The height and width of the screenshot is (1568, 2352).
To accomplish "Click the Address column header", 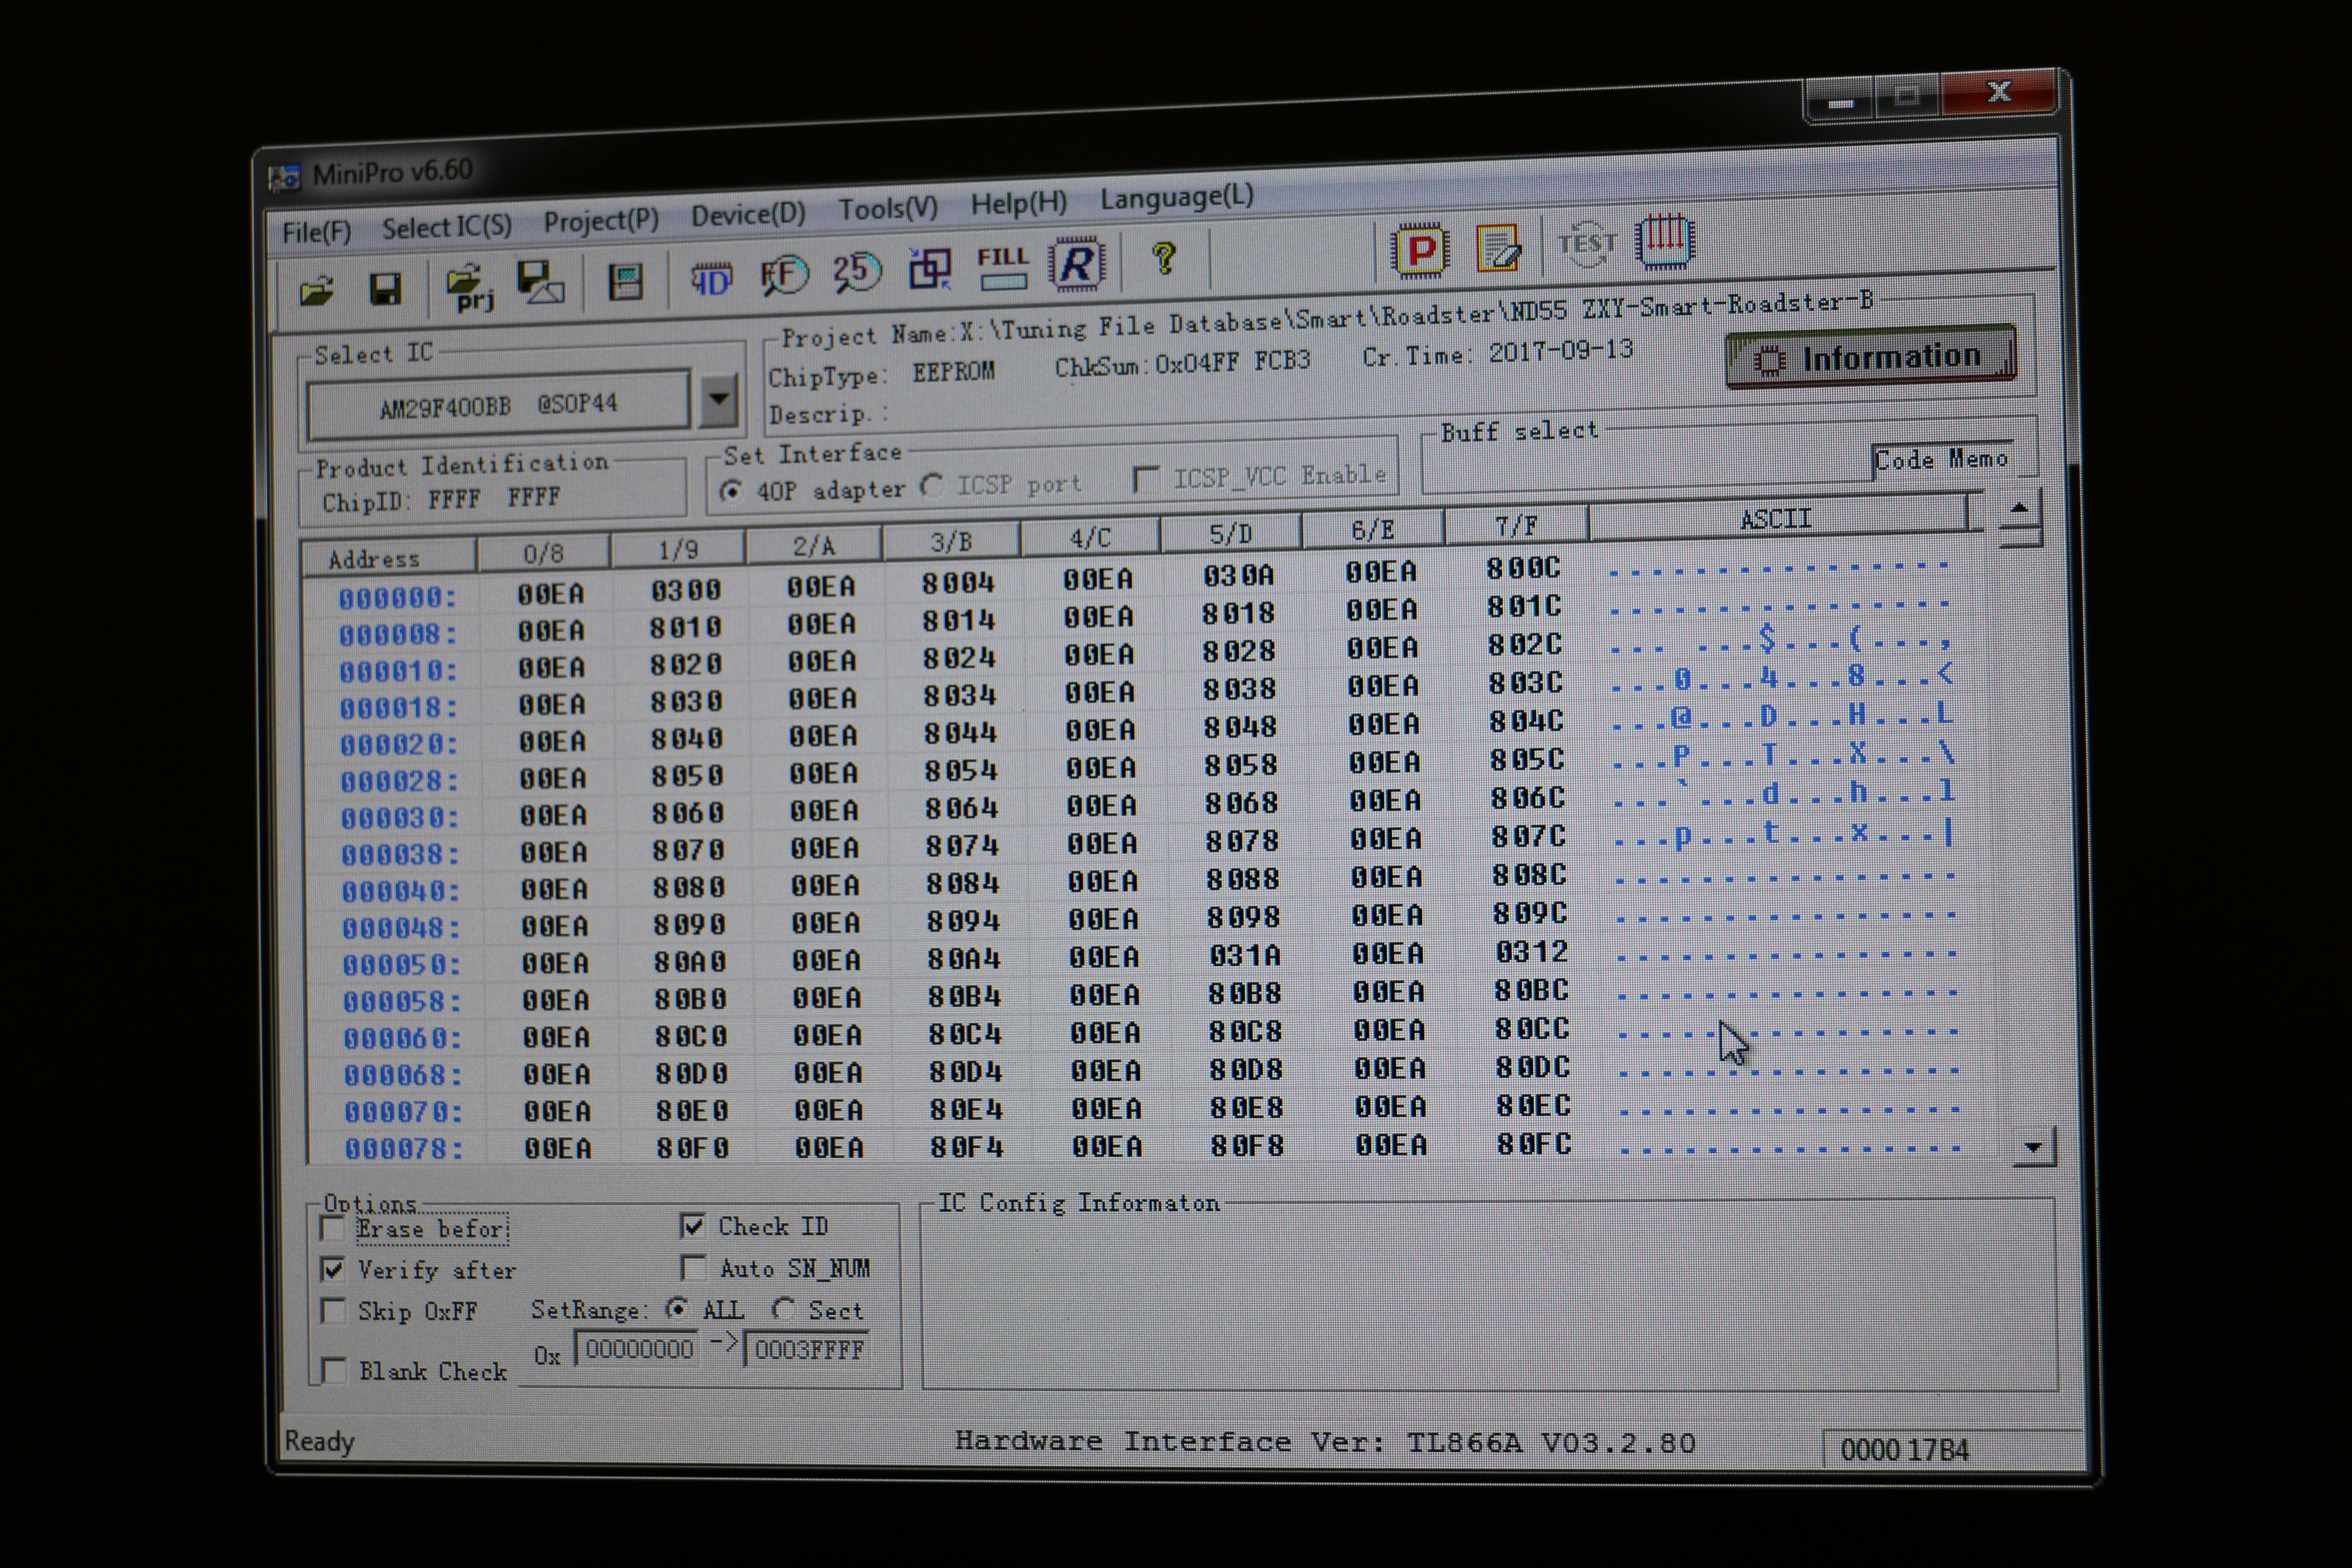I will [x=388, y=558].
